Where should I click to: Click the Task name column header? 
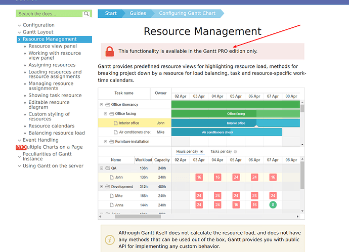click(124, 93)
